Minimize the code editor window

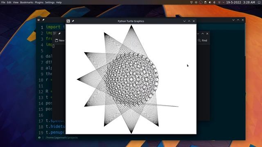click(233, 20)
